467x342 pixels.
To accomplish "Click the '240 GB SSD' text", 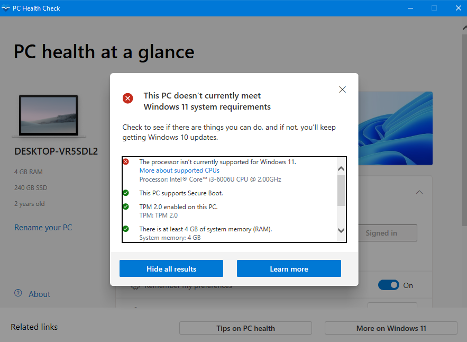I will click(31, 188).
